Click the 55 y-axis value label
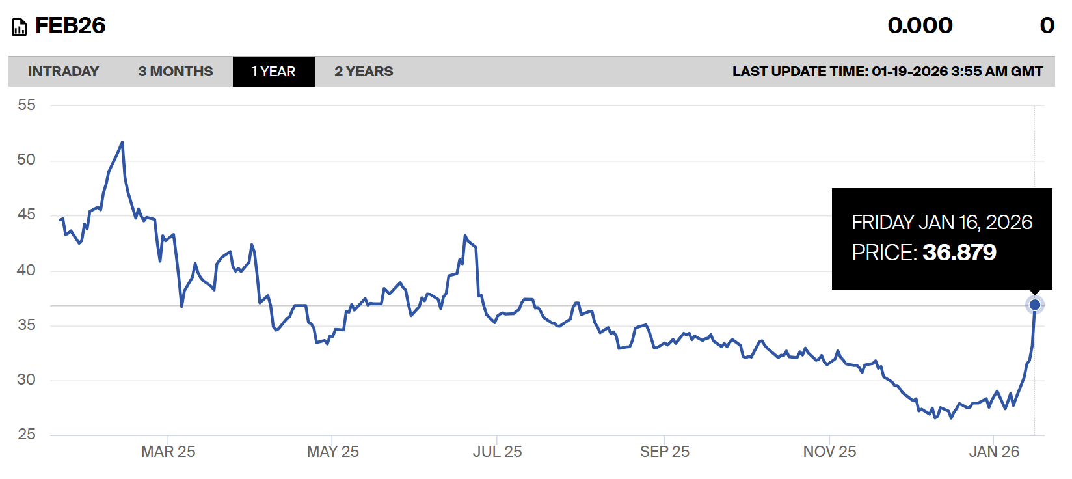The image size is (1072, 479). [27, 105]
